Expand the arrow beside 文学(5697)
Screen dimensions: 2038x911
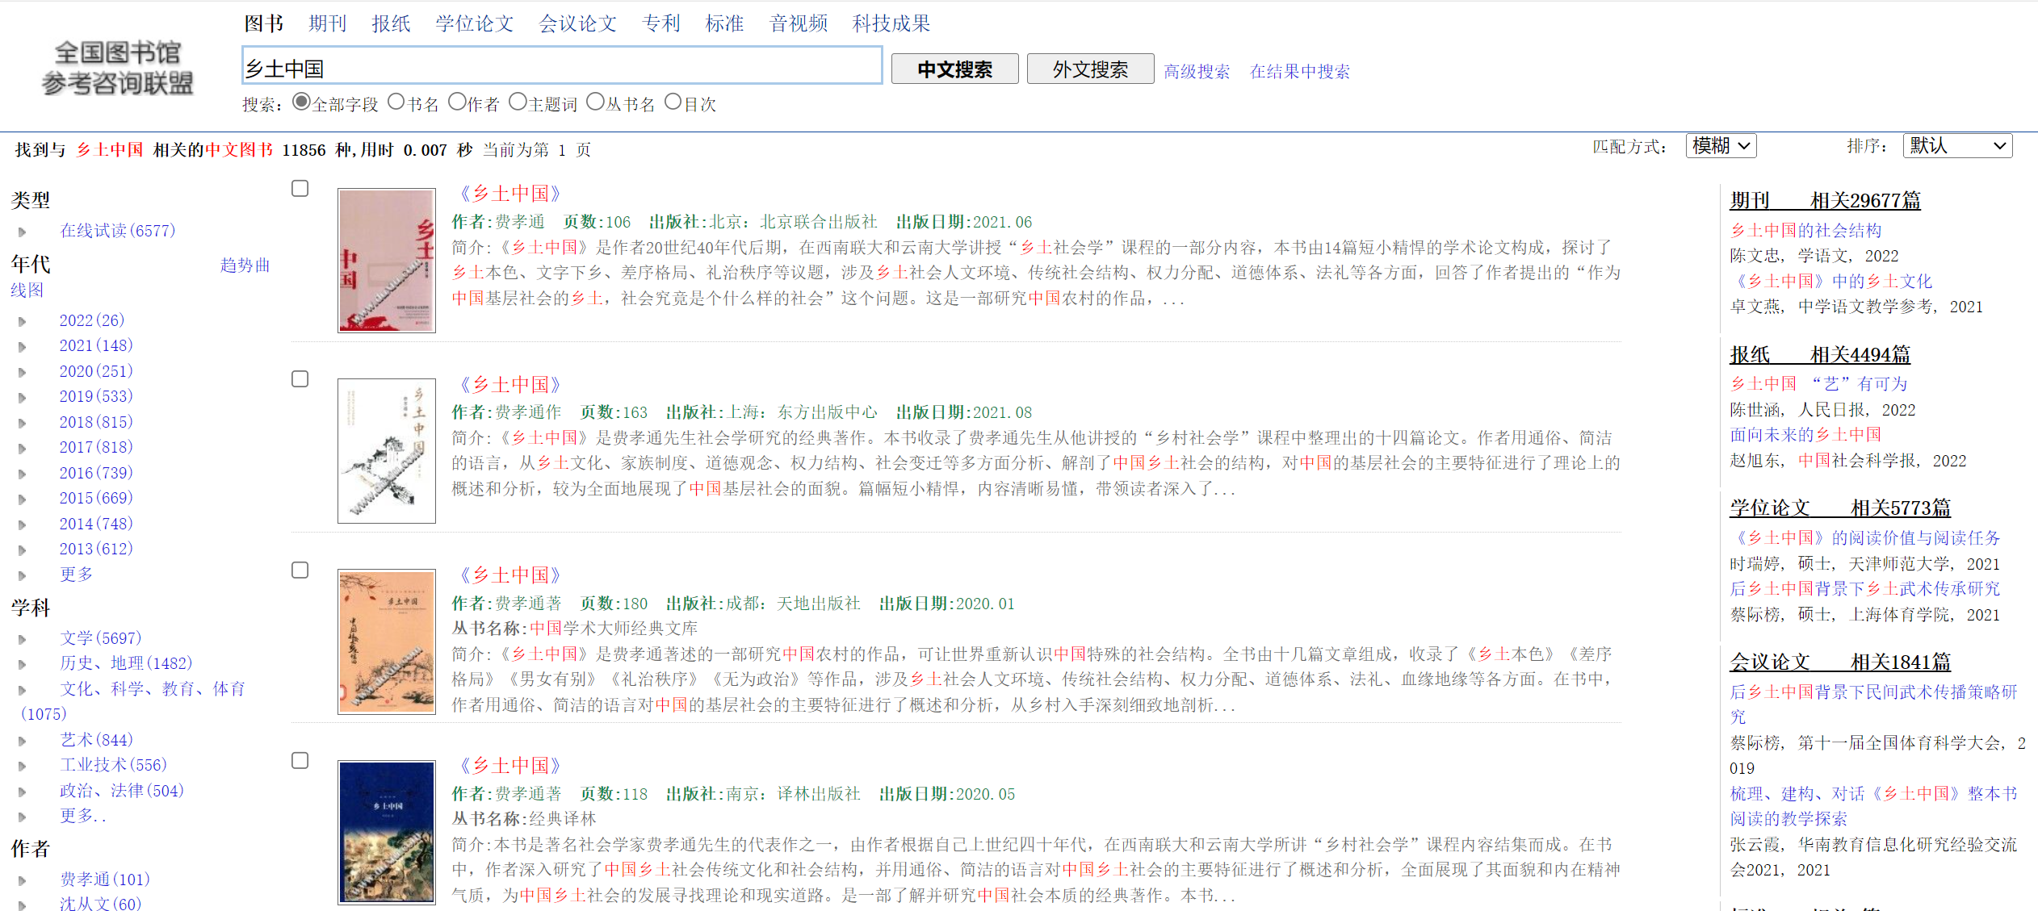[23, 639]
